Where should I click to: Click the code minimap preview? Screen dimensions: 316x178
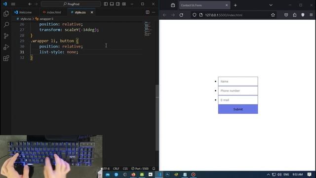point(148,29)
